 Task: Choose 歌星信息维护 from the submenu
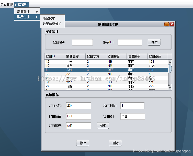pos(52,24)
